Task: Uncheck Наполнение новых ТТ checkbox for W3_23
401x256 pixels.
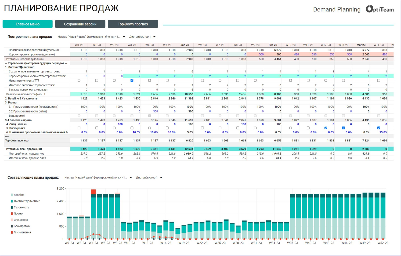Action: click(132, 81)
